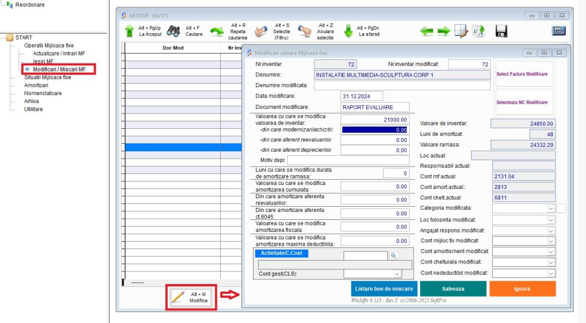Go to previous record with left green arrow
Viewport: 586px width, 323px height.
427,31
